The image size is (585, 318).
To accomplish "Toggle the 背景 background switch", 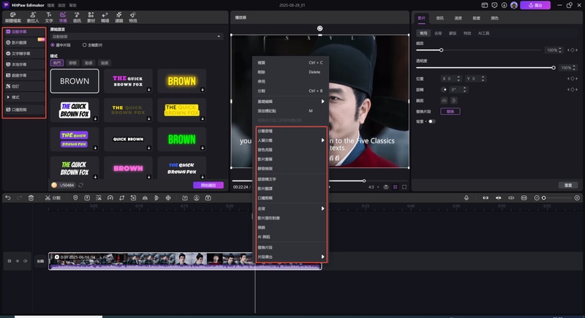I will tap(431, 121).
